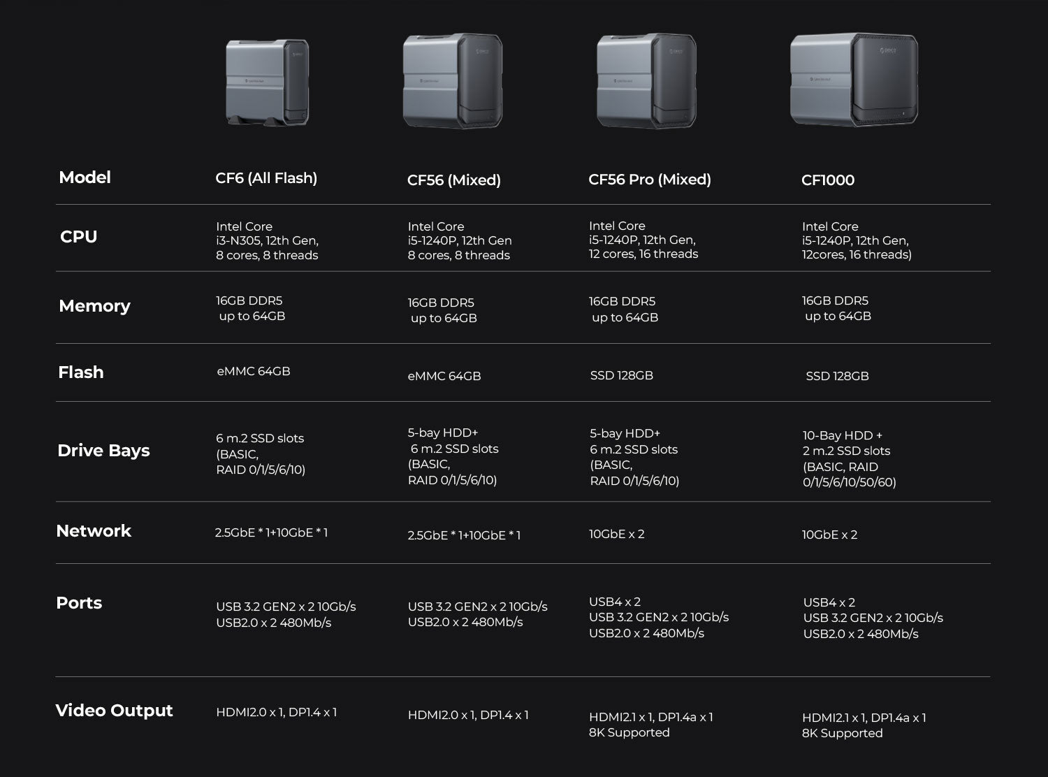Screen dimensions: 1048x777
Task: Click the 'CPU' row label
Action: [x=78, y=237]
